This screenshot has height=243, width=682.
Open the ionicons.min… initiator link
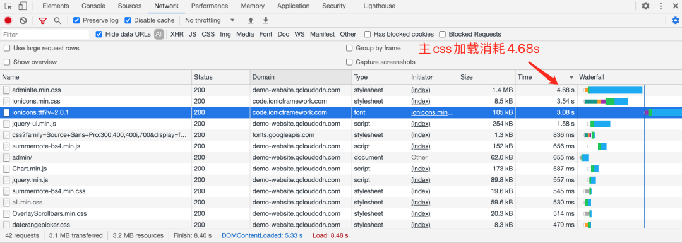click(x=433, y=112)
